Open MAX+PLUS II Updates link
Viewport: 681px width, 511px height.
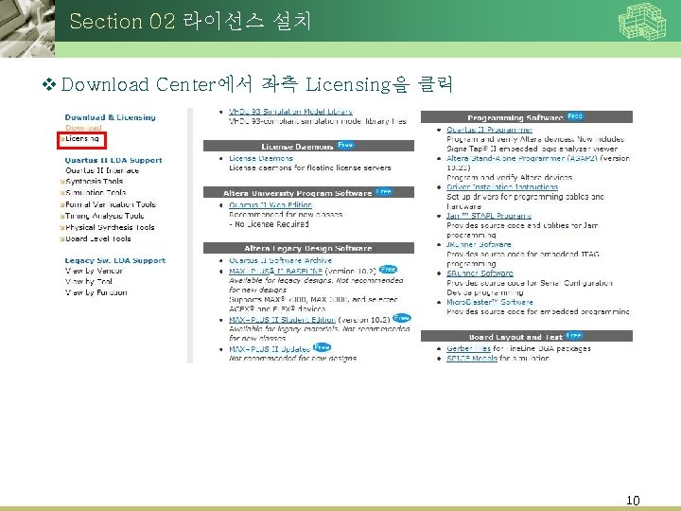click(270, 349)
